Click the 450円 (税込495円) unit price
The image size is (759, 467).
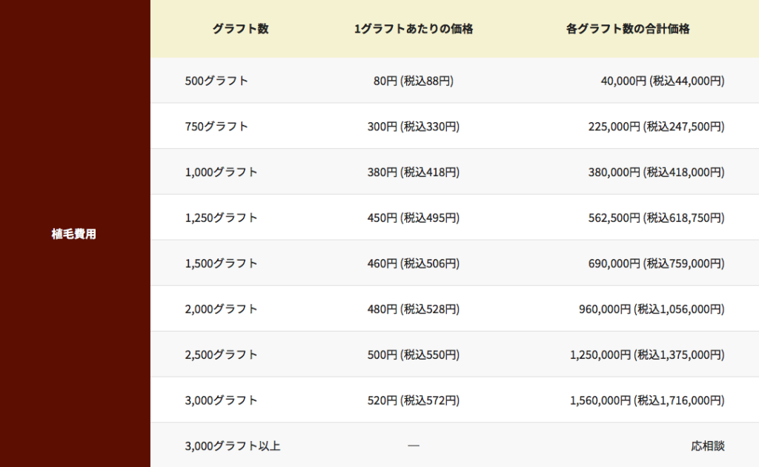pyautogui.click(x=414, y=218)
